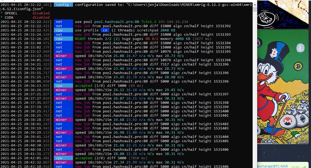The width and height of the screenshot is (311, 168).
Task: Click speed '27.34 25.99' at 20:42:32
Action: [x=125, y=162]
